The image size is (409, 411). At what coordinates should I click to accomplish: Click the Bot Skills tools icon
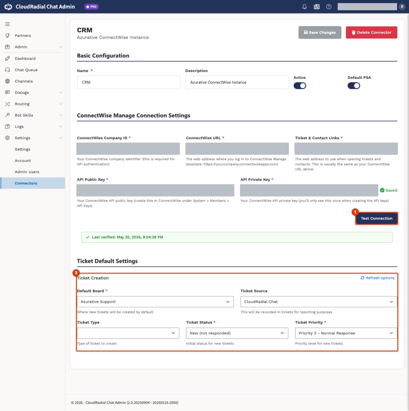7,115
